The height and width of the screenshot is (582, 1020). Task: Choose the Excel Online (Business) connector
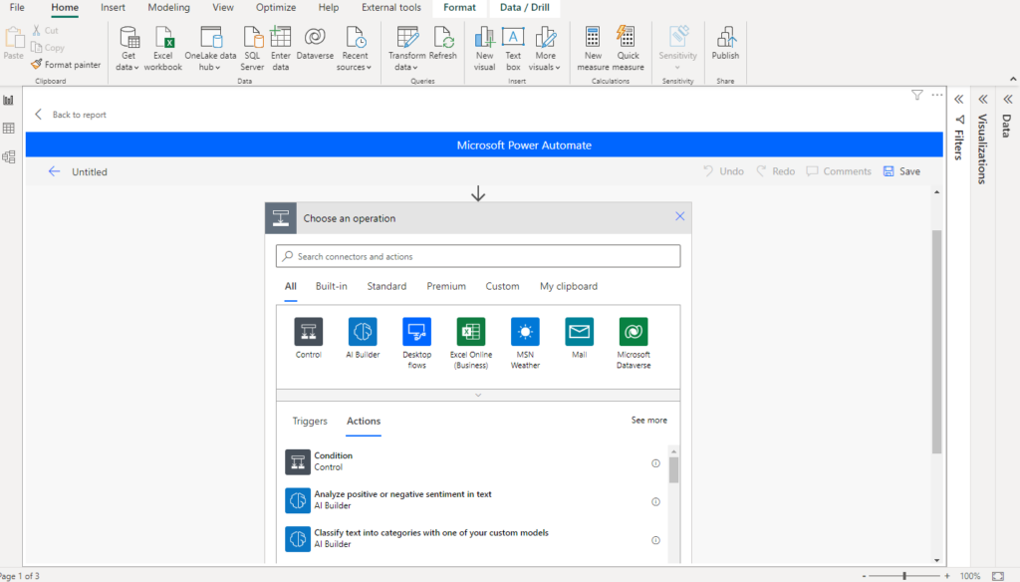470,332
